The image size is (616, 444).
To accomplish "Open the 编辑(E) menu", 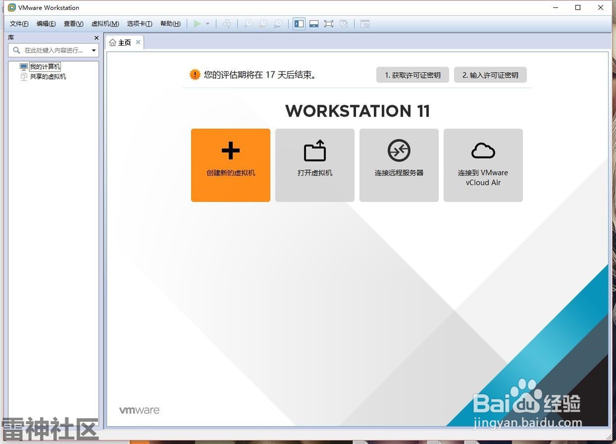I will [x=46, y=24].
